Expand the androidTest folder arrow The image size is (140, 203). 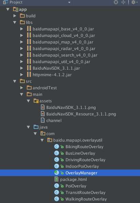click(x=22, y=88)
